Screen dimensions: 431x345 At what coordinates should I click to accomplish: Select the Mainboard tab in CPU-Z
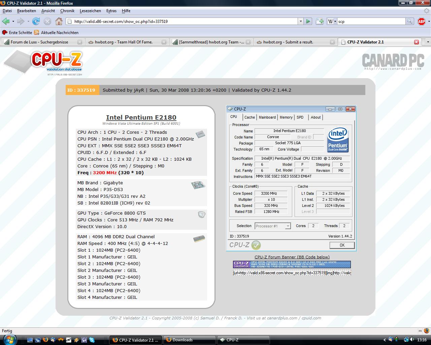(267, 117)
